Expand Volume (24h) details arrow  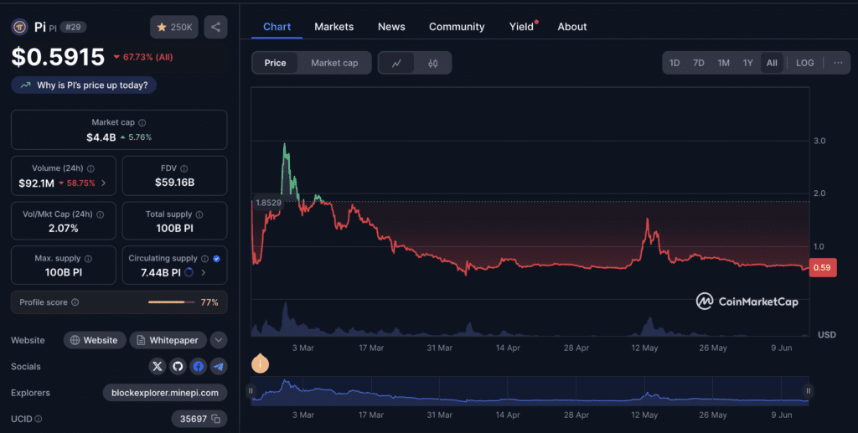(103, 183)
